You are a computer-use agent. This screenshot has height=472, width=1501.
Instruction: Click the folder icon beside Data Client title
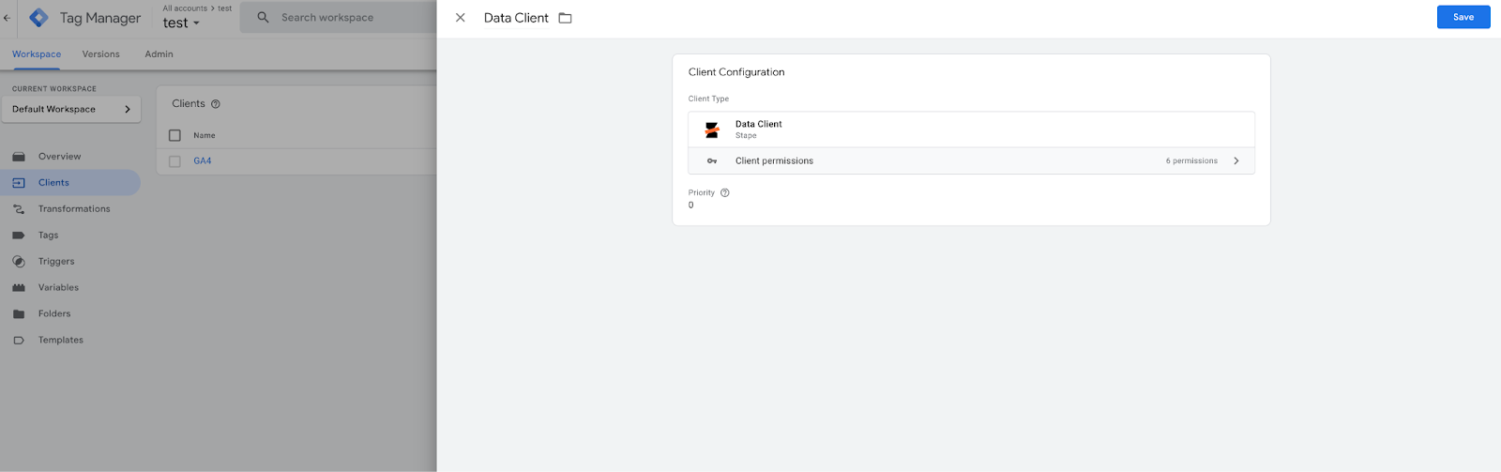pos(565,18)
